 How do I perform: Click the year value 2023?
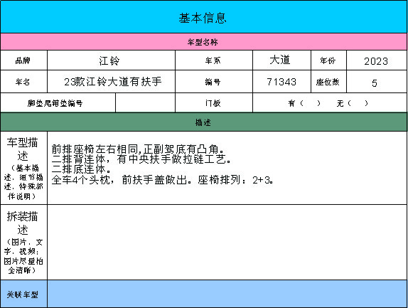[377, 60]
